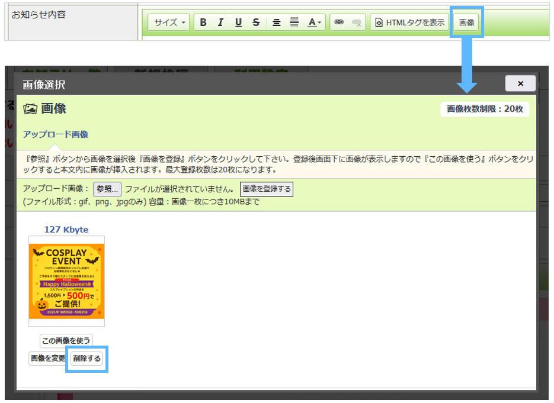The height and width of the screenshot is (403, 554).
Task: Click the justify text alignment icon
Action: (294, 22)
